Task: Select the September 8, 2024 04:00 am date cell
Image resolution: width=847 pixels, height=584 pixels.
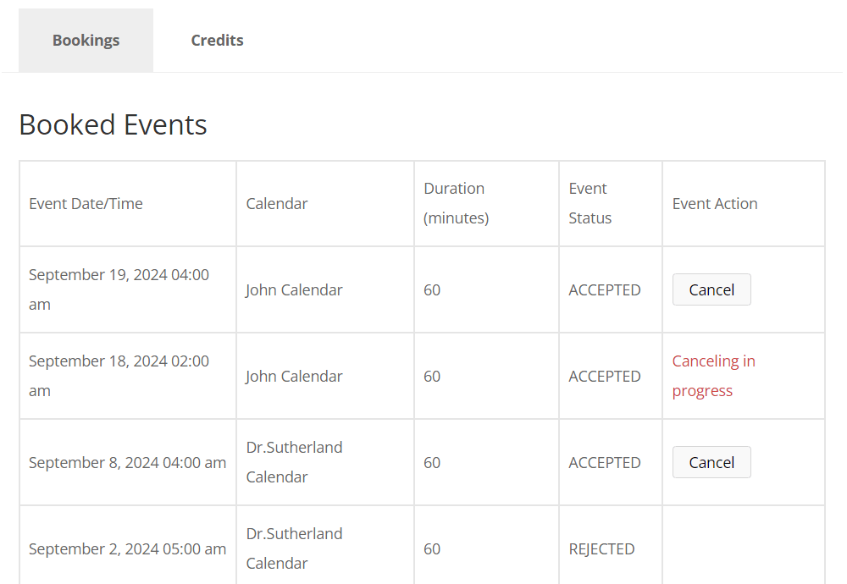Action: pyautogui.click(x=127, y=462)
